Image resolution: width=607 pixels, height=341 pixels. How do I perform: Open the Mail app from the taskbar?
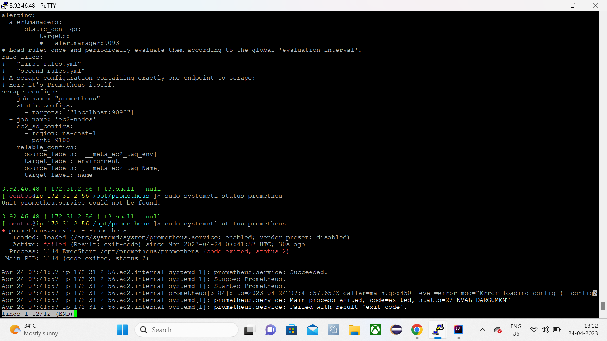pos(313,330)
